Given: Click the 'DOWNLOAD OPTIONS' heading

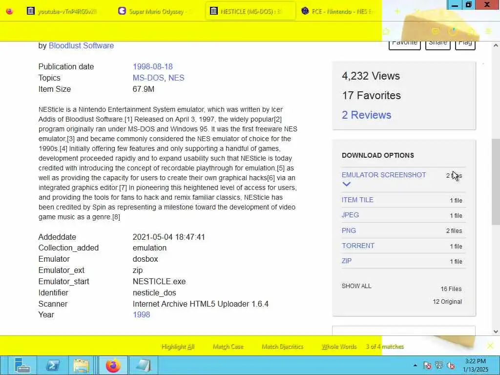Looking at the screenshot, I should 378,155.
